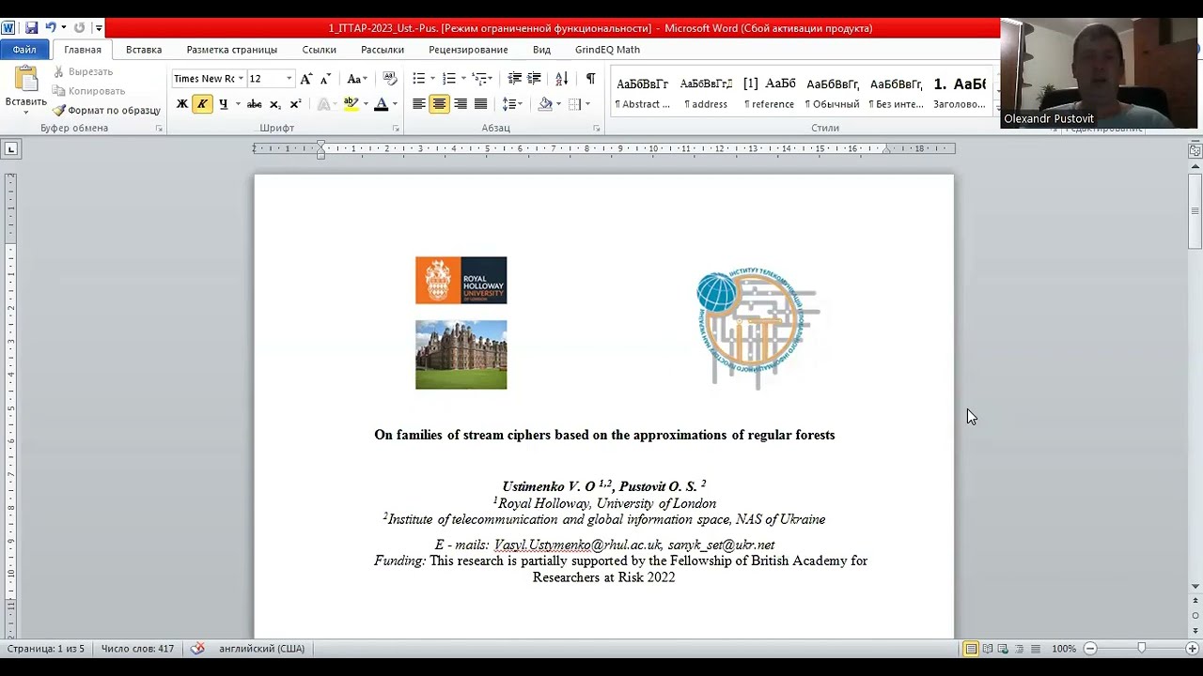Expand the line spacing dropdown
Image resolution: width=1203 pixels, height=676 pixels.
(519, 104)
